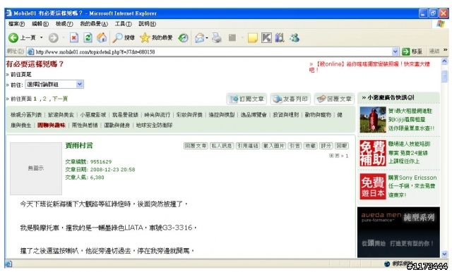Expand the address bar dropdown arrow
452x272 pixels.
pyautogui.click(x=395, y=51)
